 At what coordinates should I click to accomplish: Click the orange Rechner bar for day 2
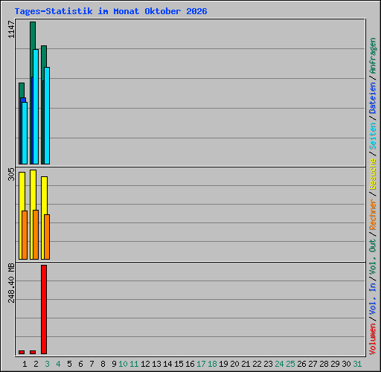click(36, 234)
